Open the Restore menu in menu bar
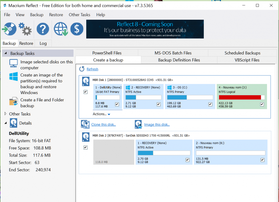Screen dimensions: 279x202 [x=56, y=15]
